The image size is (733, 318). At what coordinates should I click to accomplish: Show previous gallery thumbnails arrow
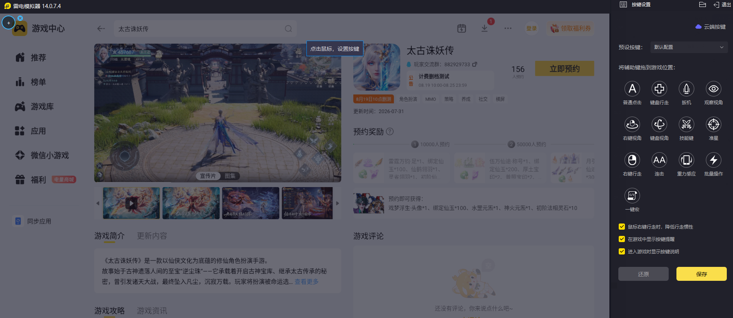98,203
